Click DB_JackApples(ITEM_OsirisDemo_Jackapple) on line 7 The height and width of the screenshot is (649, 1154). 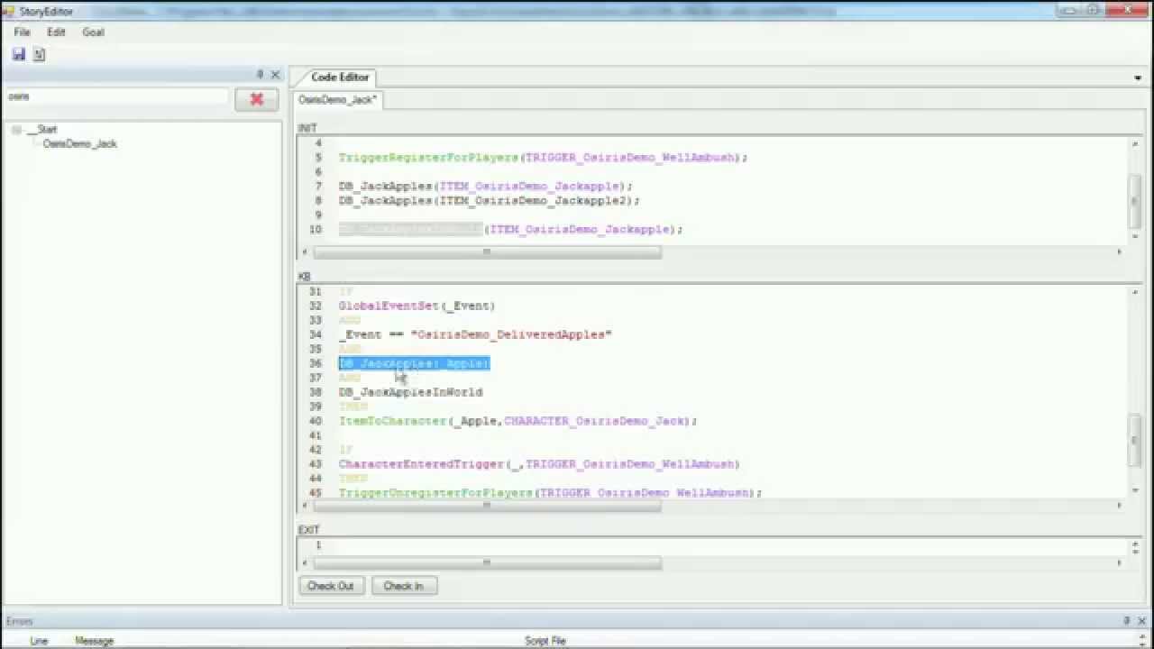[486, 187]
